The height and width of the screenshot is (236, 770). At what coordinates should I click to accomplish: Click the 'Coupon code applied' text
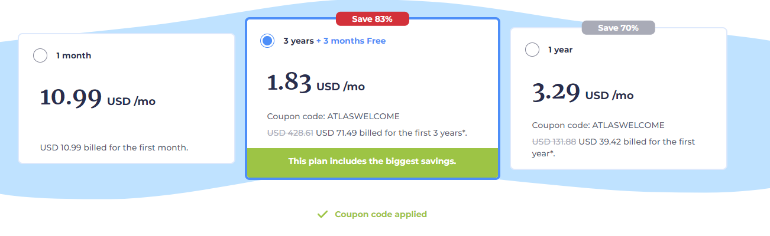tap(381, 214)
